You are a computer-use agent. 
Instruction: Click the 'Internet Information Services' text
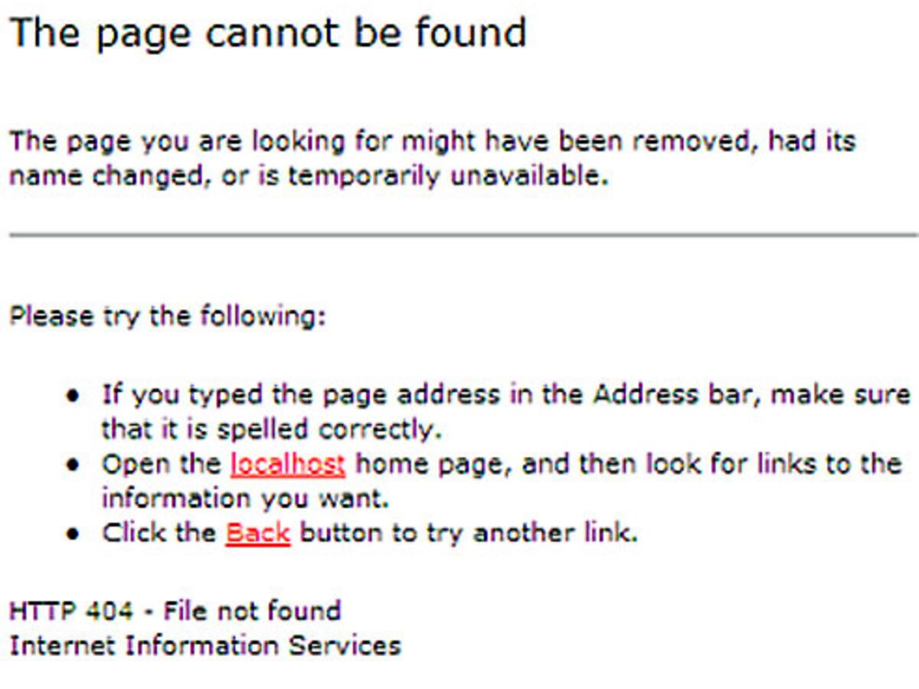pyautogui.click(x=204, y=645)
